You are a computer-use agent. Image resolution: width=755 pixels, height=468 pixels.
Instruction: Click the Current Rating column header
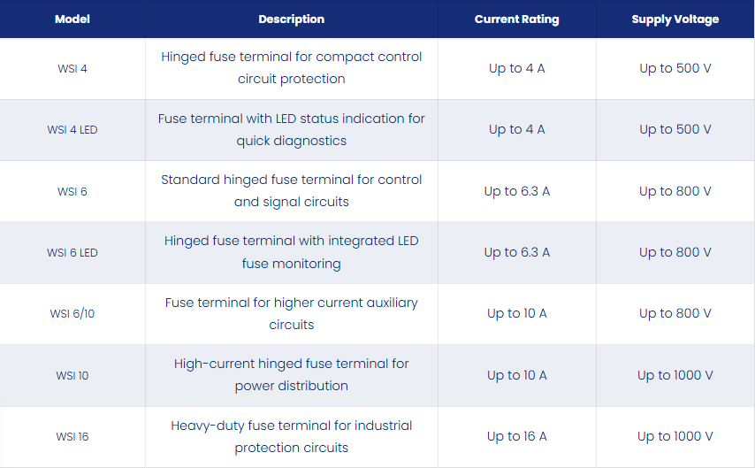click(516, 19)
